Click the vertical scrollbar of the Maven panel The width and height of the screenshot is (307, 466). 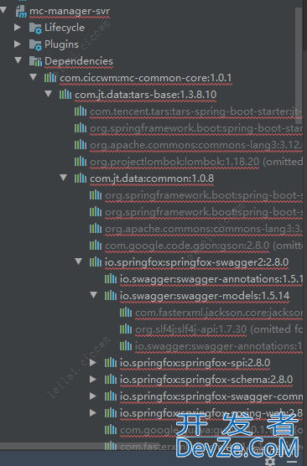pyautogui.click(x=299, y=65)
